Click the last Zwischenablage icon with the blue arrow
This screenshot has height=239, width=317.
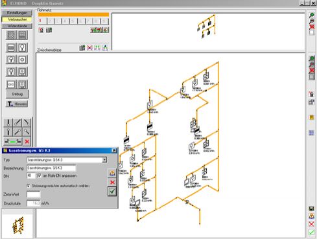pyautogui.click(x=105, y=48)
